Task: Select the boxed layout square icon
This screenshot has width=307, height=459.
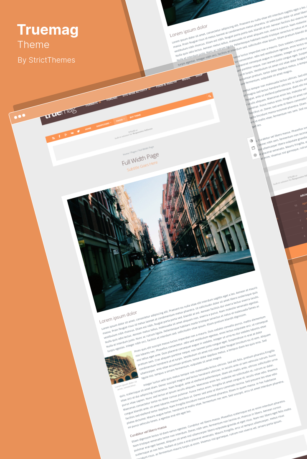Action: (x=253, y=148)
